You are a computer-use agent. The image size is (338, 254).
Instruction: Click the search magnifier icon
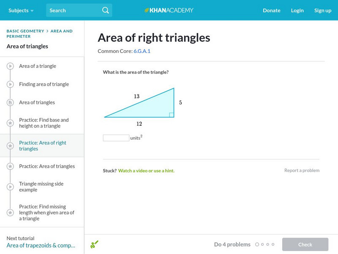click(106, 10)
